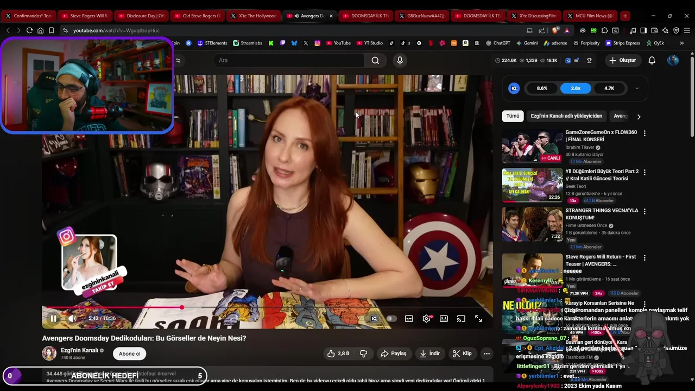Open the Perplexity bookmark
The image size is (695, 391).
point(586,43)
